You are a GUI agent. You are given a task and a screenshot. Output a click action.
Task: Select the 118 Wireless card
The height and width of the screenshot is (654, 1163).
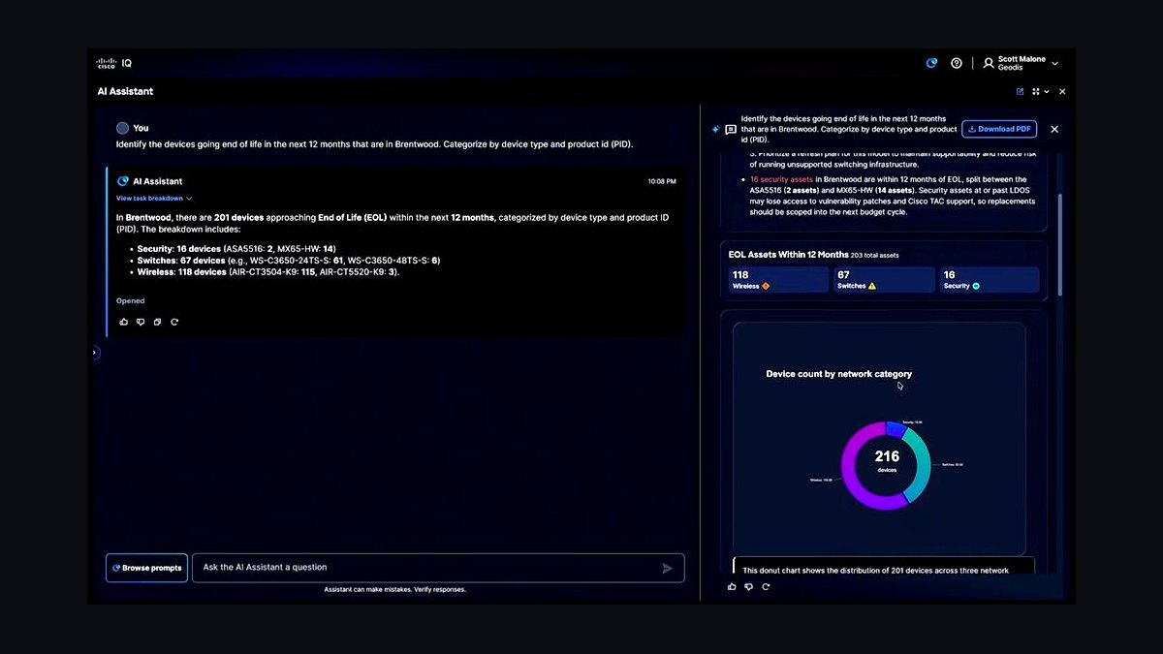click(778, 280)
